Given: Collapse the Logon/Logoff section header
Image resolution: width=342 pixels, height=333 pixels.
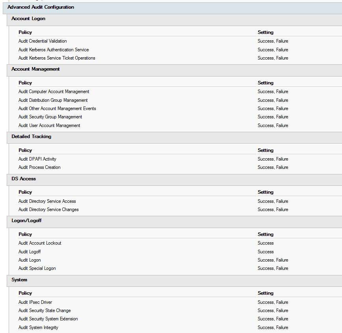Looking at the screenshot, I should coord(26,221).
